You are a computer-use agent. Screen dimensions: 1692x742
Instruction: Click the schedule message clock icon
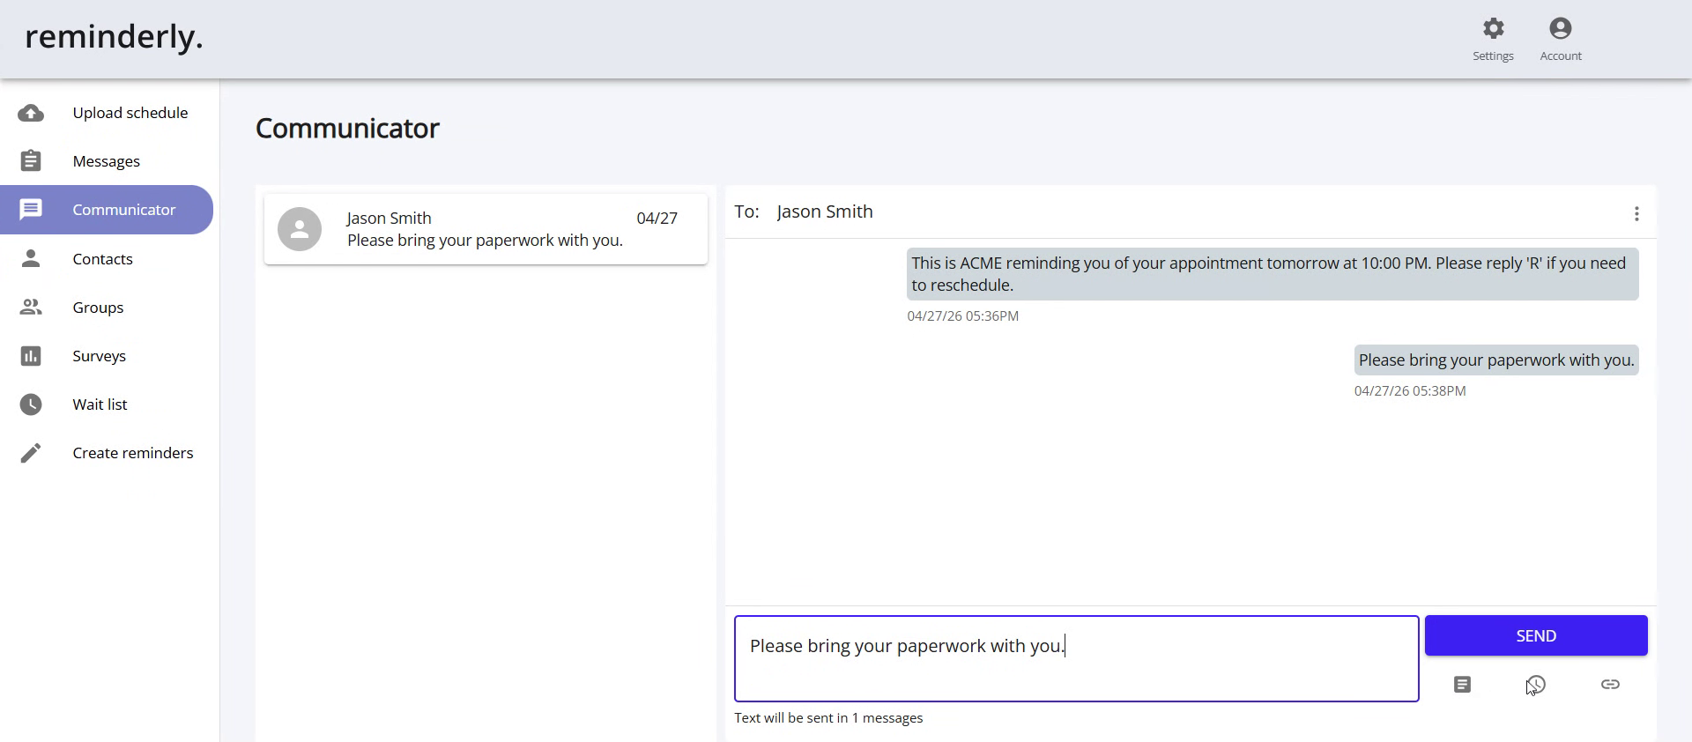[x=1536, y=685]
